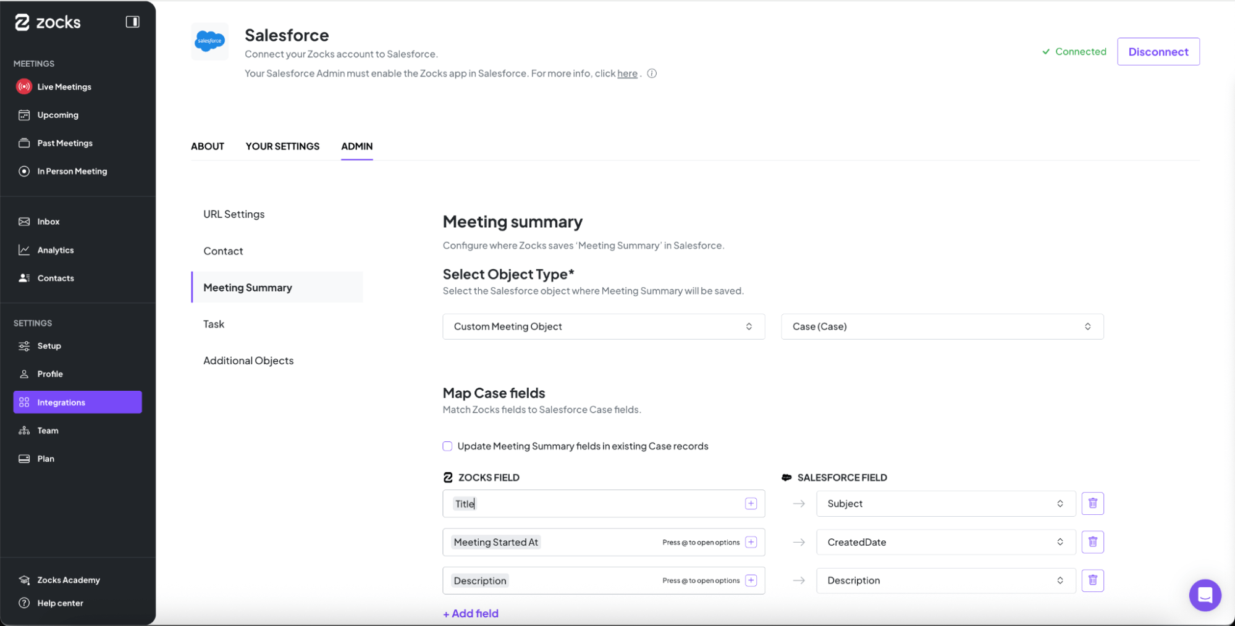This screenshot has width=1235, height=626.
Task: Click the Zocks logo in sidebar
Action: pyautogui.click(x=48, y=22)
